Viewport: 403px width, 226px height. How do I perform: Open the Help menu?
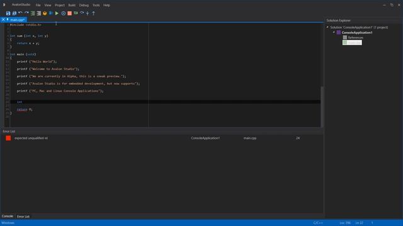(x=106, y=5)
